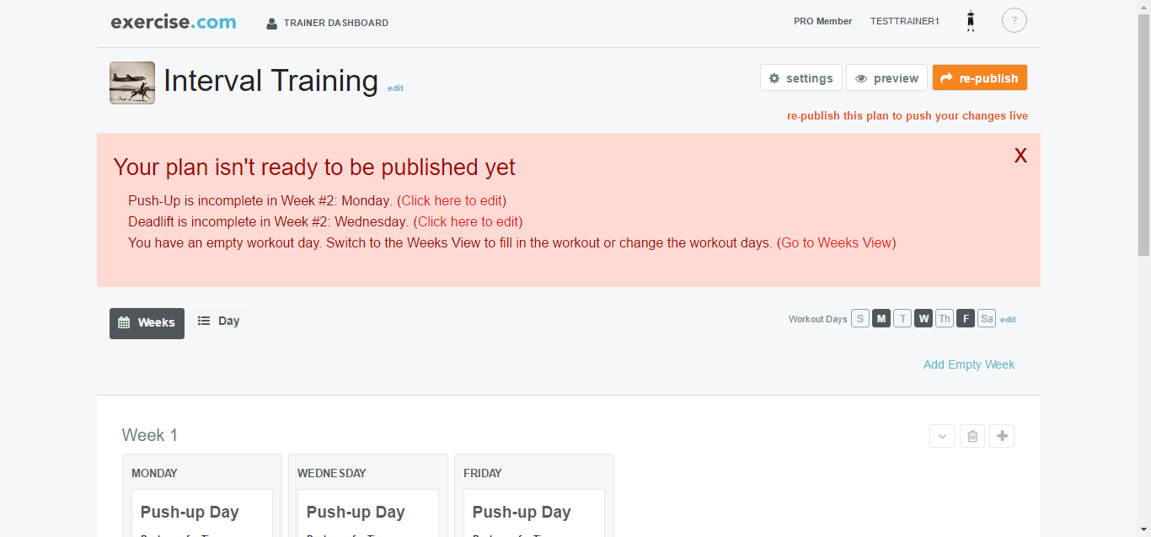
Task: Toggle Thursday workout day
Action: [x=945, y=319]
